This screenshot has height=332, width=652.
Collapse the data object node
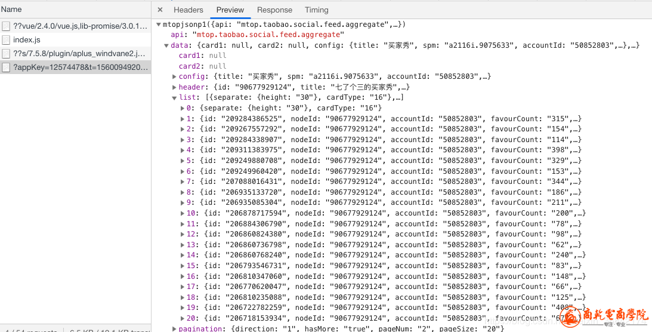(166, 45)
